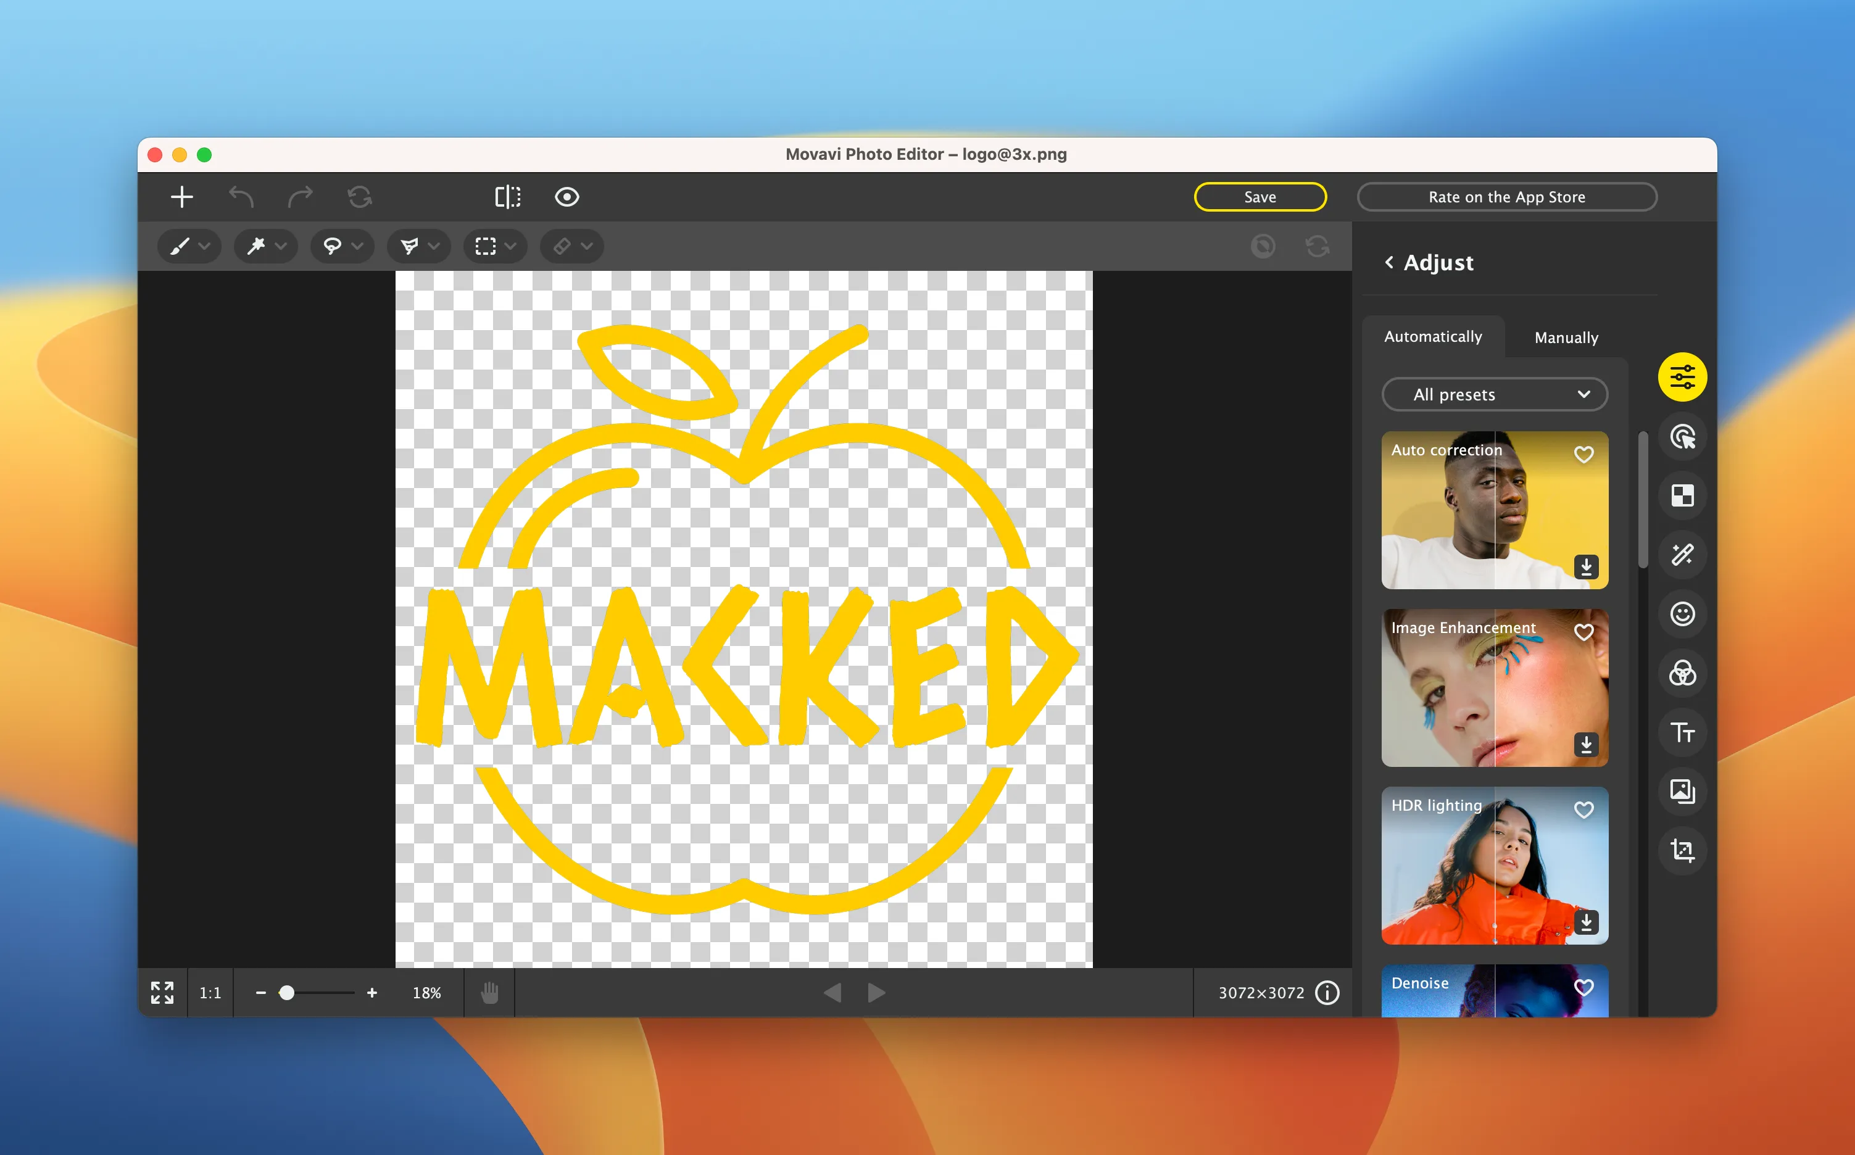Download the Auto correction preset
Image resolution: width=1855 pixels, height=1155 pixels.
(1586, 567)
